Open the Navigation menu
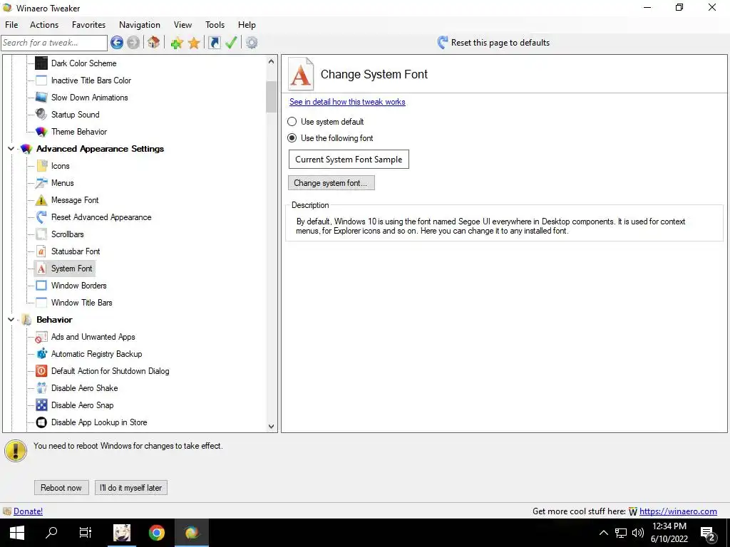 (140, 25)
